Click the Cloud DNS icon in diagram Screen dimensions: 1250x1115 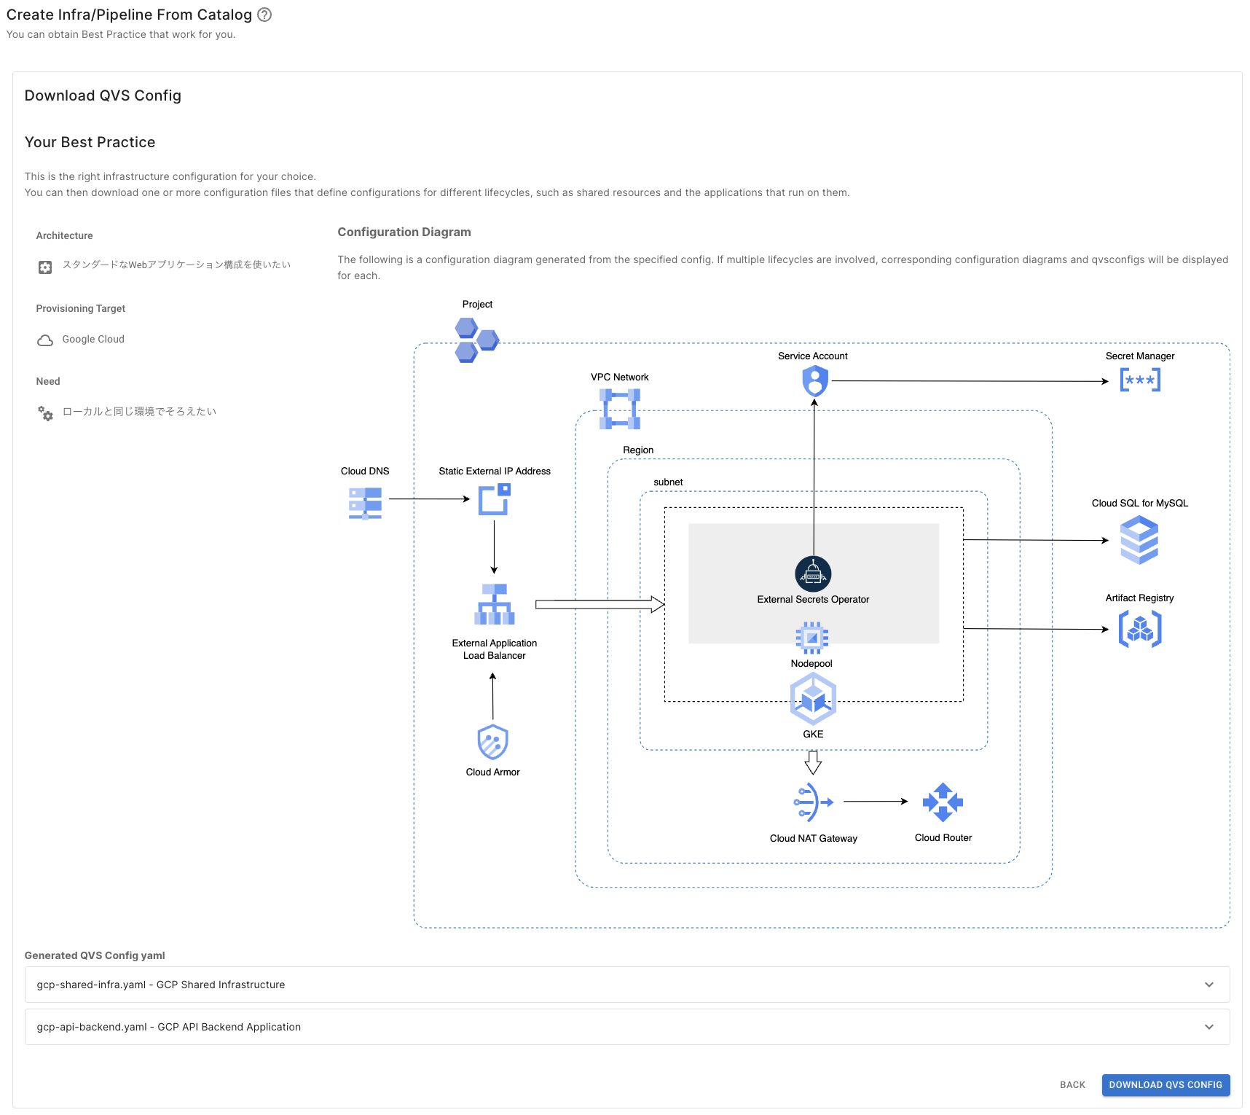[365, 502]
